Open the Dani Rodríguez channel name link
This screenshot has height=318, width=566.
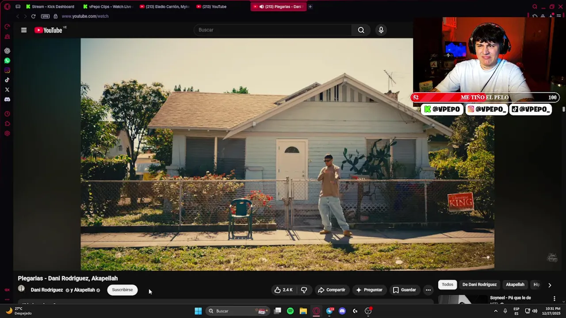[x=47, y=290]
